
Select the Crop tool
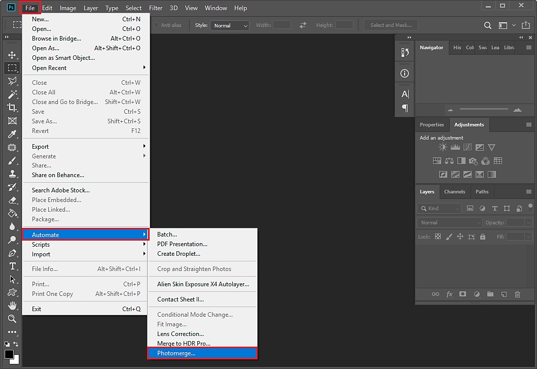point(12,108)
